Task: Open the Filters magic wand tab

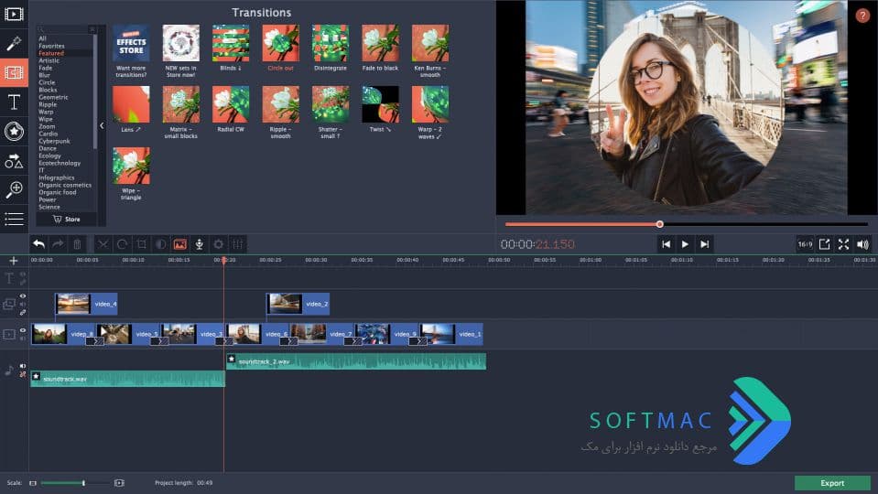Action: pos(14,43)
